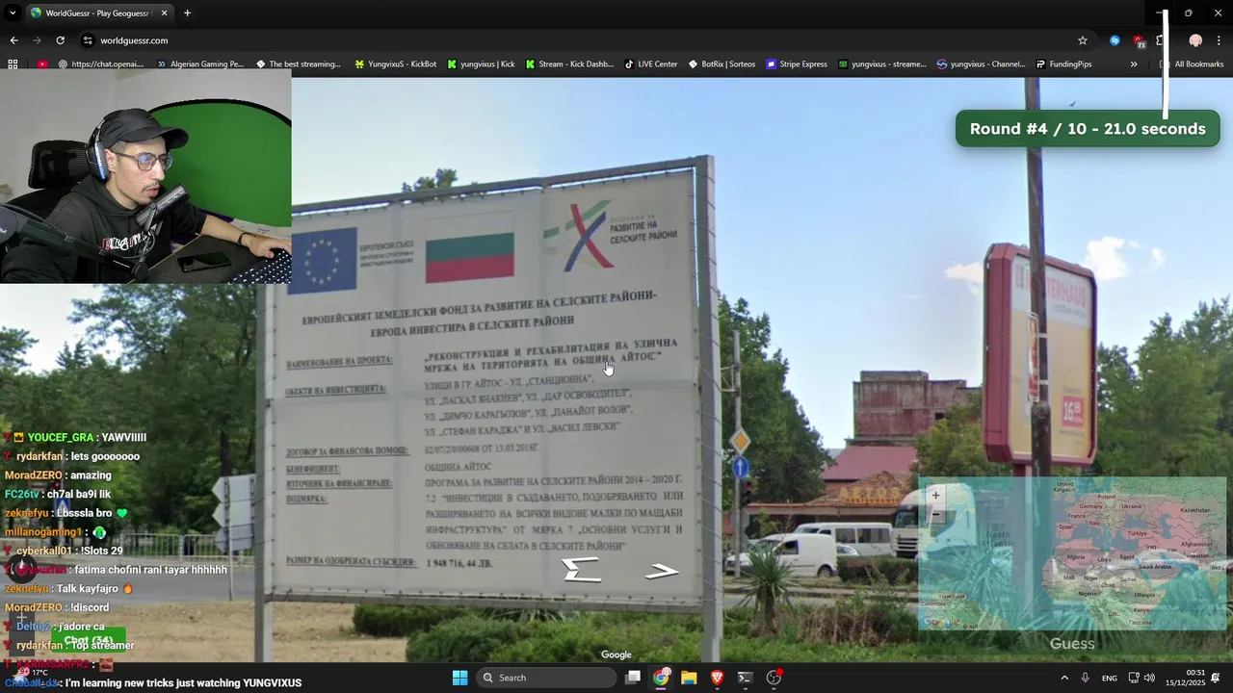Open the yungvixus - streame... bookmark

point(882,64)
